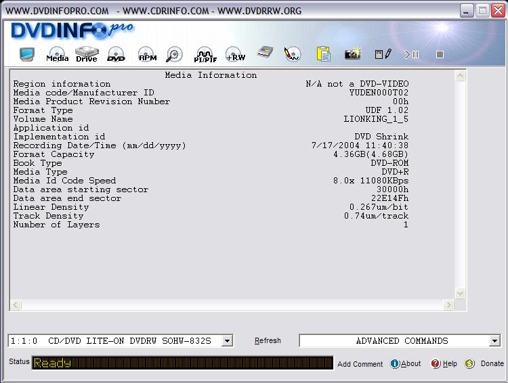Open the Media info tool
This screenshot has height=383, width=508.
click(58, 54)
